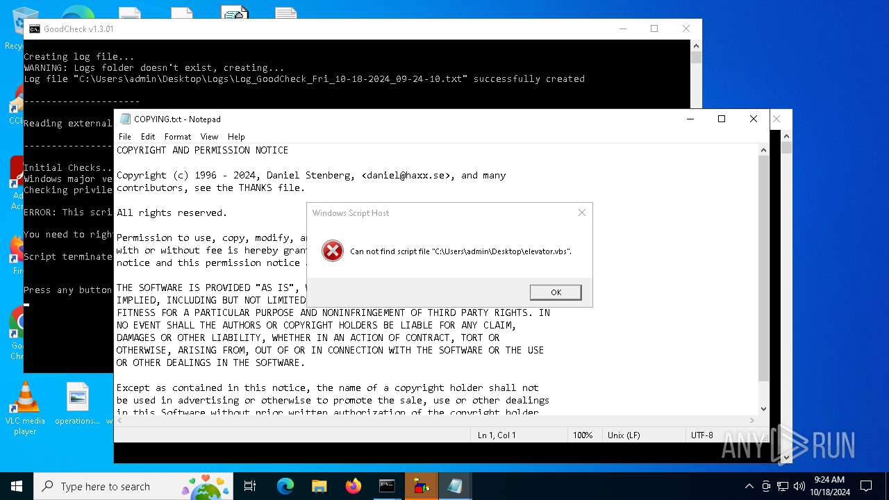Screen dimensions: 889x500
Task: Minimize the COPYING.txt Notepad window
Action: (x=690, y=119)
